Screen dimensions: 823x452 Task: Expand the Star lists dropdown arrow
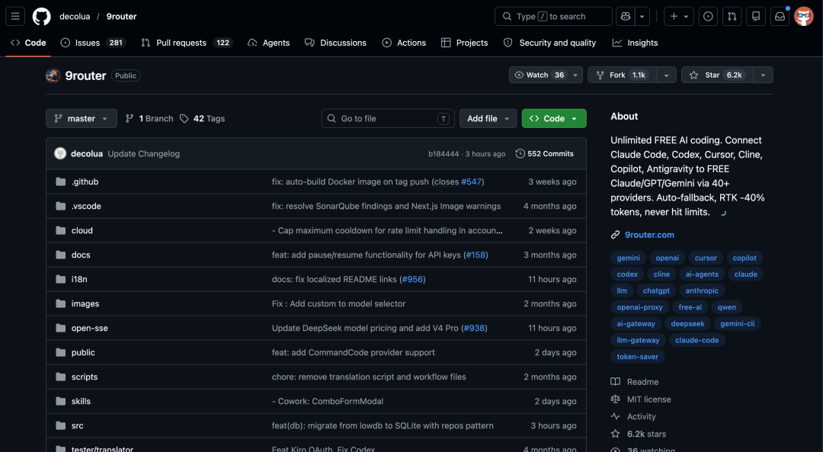[x=763, y=75]
